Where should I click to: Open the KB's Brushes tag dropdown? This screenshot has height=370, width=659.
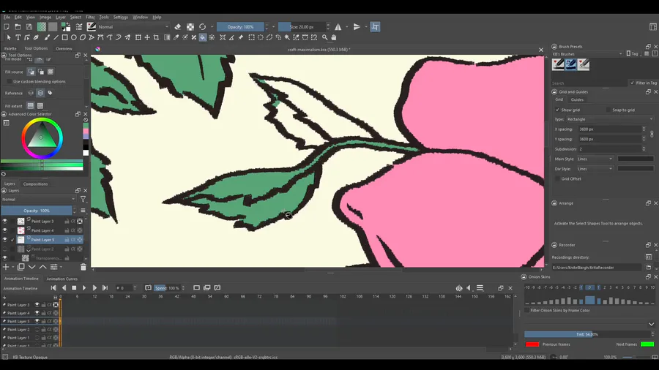(587, 54)
